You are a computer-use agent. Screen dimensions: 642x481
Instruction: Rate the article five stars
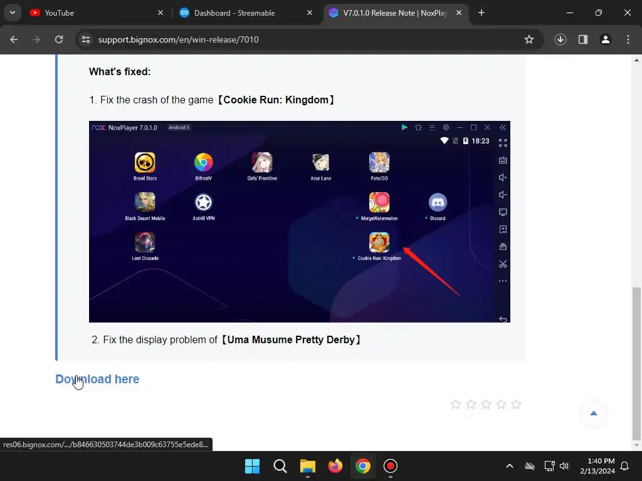coord(517,405)
